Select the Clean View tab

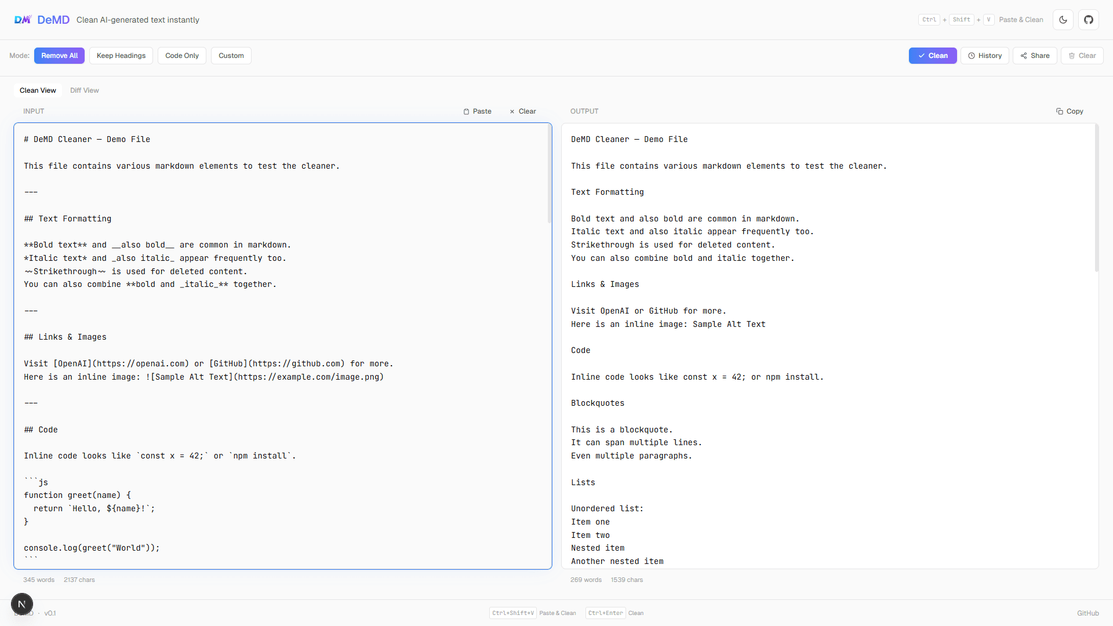[x=38, y=90]
